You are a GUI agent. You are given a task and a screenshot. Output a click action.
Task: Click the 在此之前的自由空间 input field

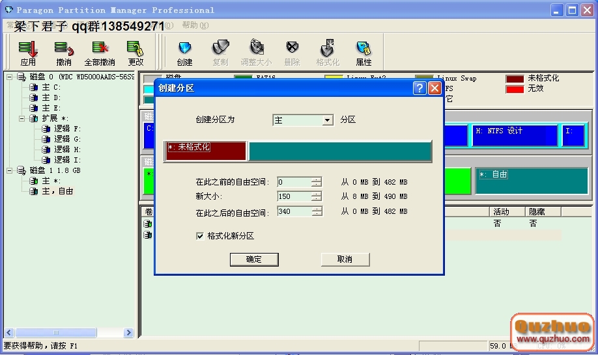pos(294,182)
